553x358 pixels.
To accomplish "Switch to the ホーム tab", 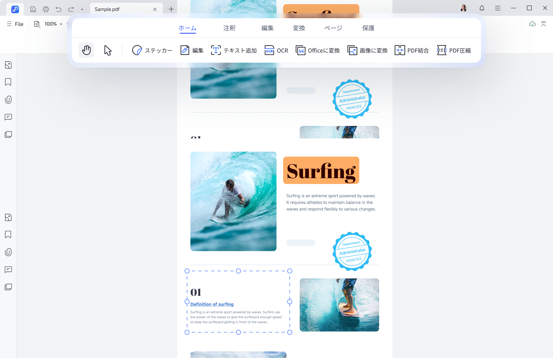I will click(188, 28).
